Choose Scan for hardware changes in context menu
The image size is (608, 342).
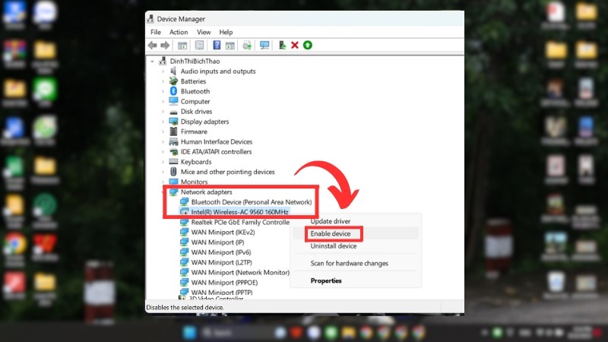(349, 263)
